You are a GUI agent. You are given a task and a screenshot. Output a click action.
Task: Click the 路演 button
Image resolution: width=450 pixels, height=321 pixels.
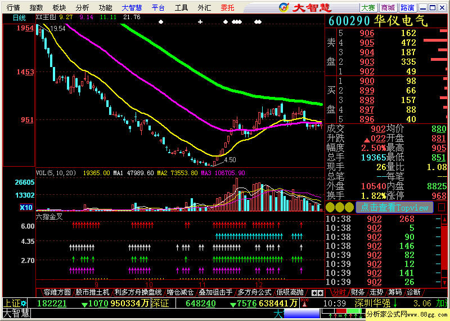click(407, 8)
